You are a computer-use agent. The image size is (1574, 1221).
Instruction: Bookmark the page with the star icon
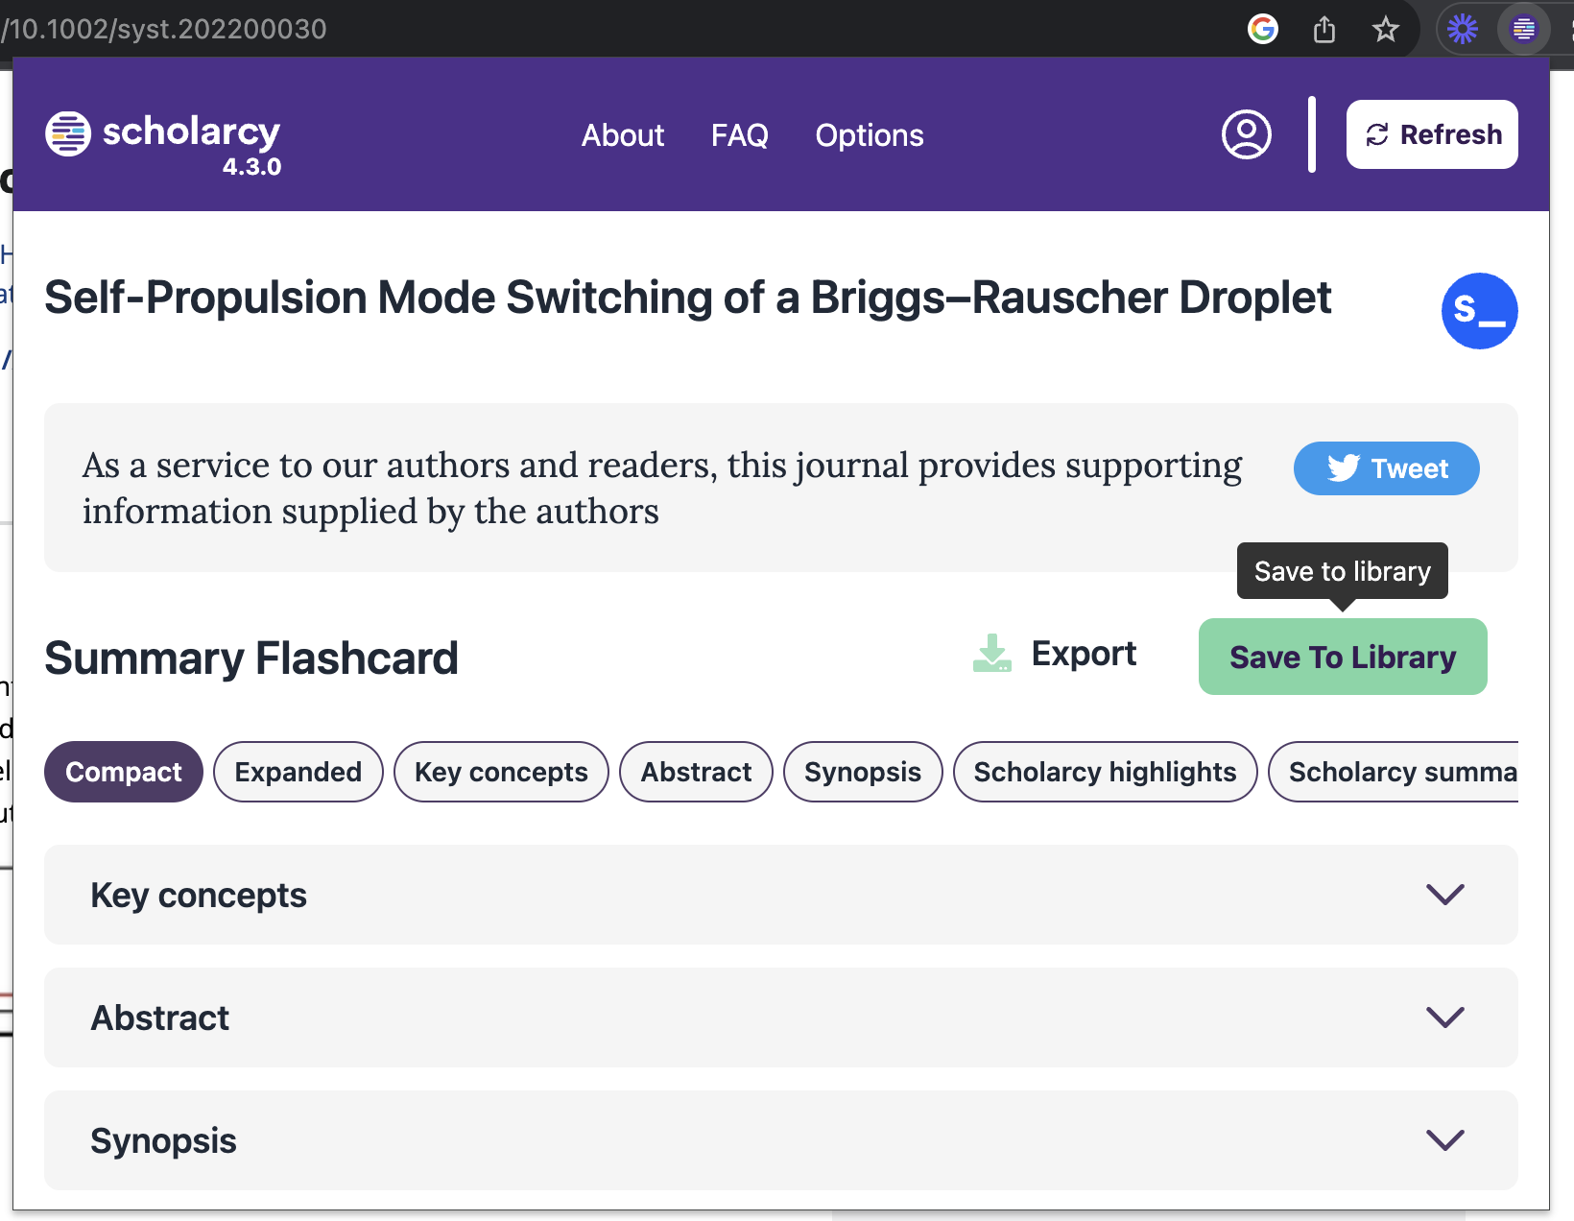tap(1386, 29)
